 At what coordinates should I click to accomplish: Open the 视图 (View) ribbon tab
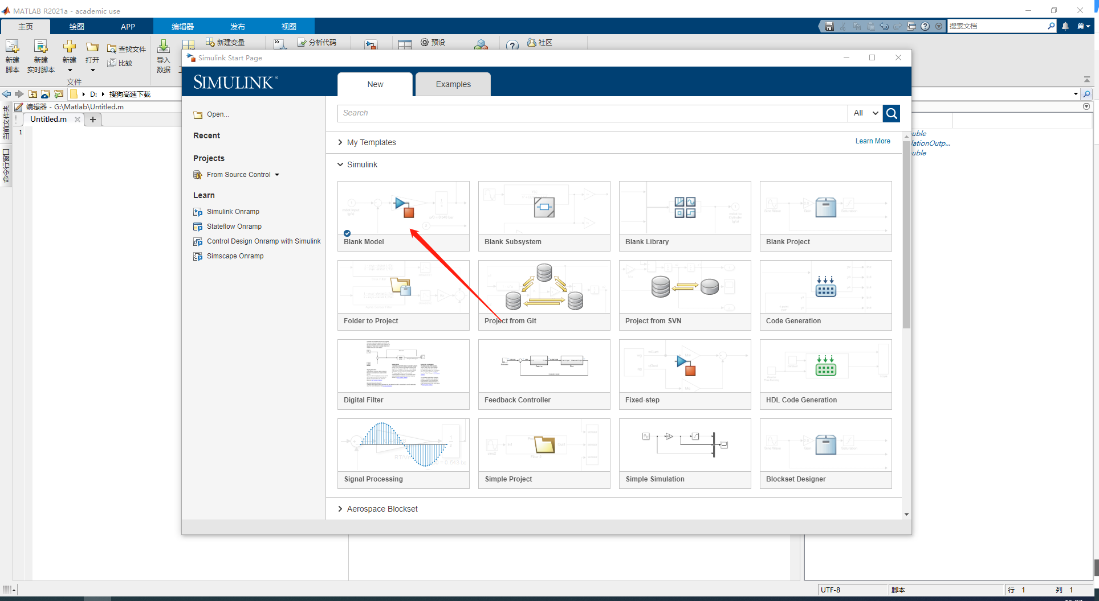click(x=288, y=27)
